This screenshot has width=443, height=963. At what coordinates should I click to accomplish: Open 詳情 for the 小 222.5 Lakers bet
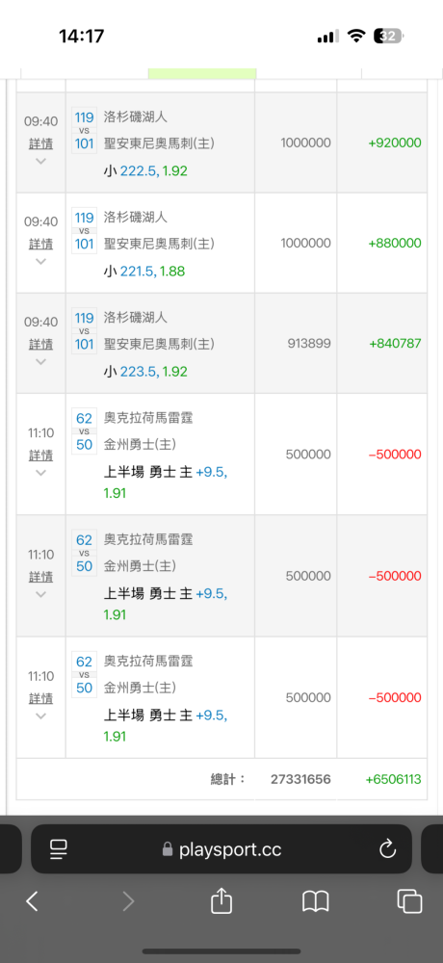tap(41, 143)
